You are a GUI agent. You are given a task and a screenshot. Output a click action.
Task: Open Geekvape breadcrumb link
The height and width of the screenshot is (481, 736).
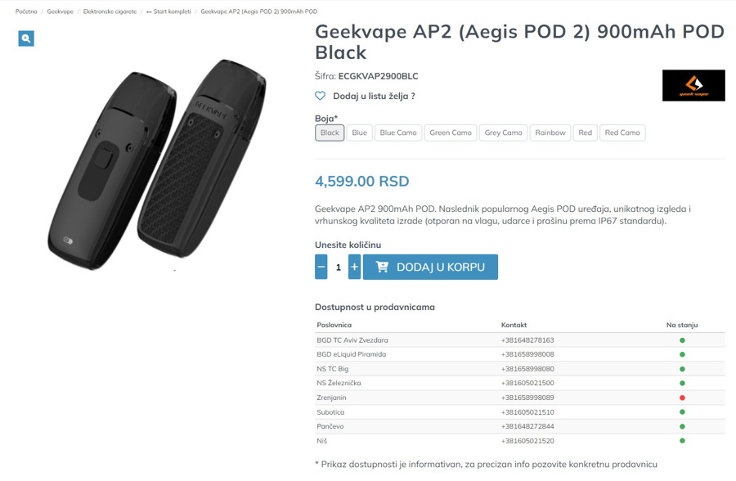click(x=60, y=11)
